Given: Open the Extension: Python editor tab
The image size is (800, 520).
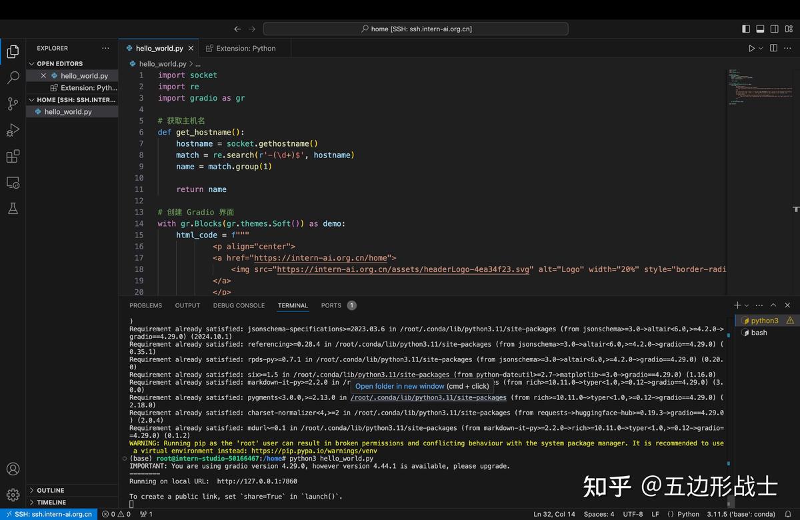Looking at the screenshot, I should pyautogui.click(x=245, y=49).
